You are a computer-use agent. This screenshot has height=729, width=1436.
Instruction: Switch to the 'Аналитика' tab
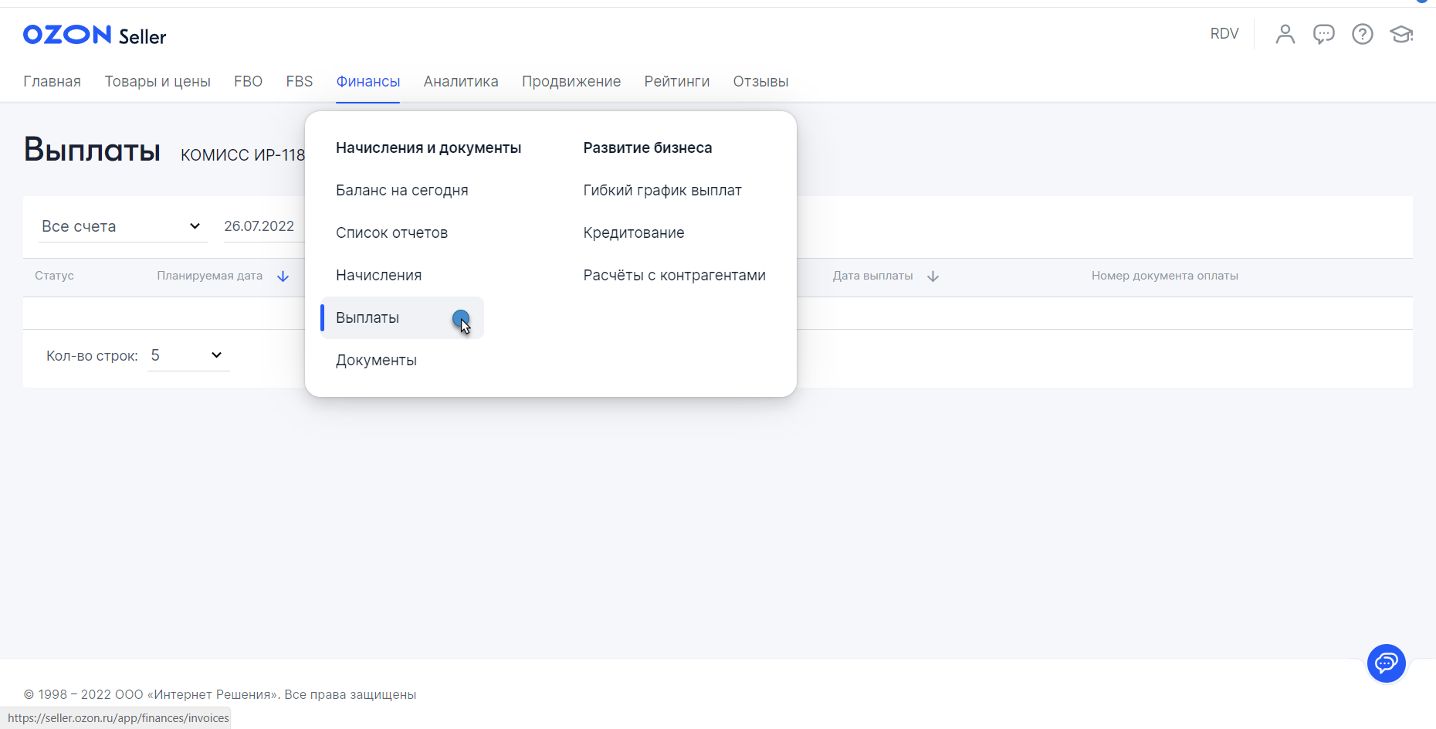point(460,82)
